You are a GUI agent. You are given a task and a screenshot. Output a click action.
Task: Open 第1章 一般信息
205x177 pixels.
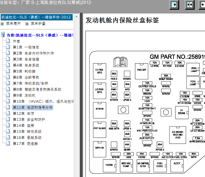(x=26, y=47)
